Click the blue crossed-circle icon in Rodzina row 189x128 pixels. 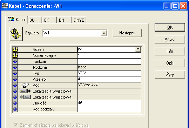pos(15,67)
